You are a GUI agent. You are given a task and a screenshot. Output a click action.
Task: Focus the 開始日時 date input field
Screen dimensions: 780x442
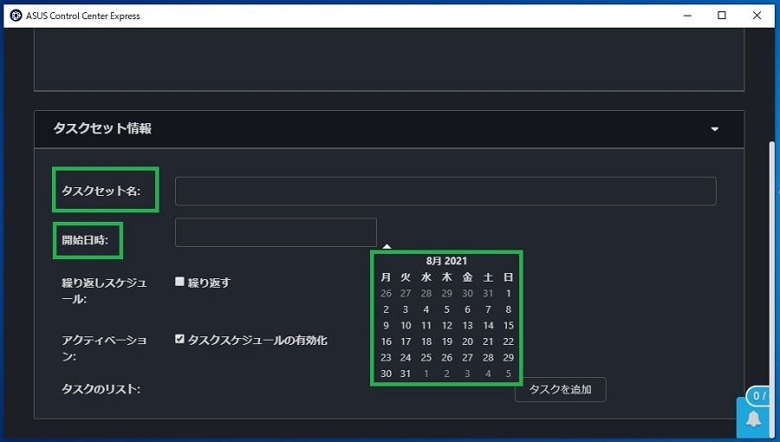[x=276, y=232]
